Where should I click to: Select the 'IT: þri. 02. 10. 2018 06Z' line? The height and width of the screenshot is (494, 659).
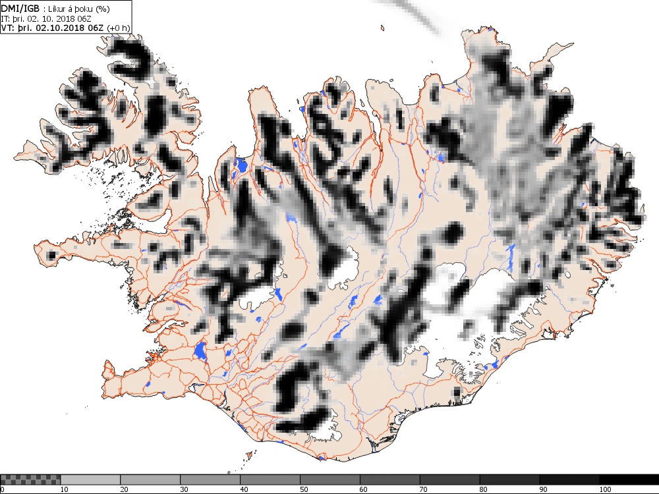[46, 19]
